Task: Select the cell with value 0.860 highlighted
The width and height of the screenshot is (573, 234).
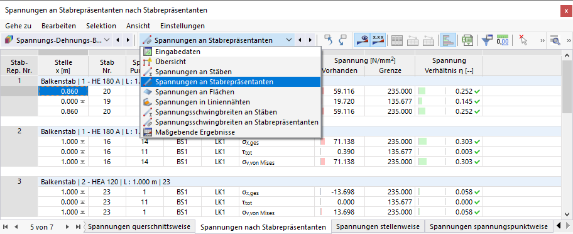Action: click(x=63, y=91)
